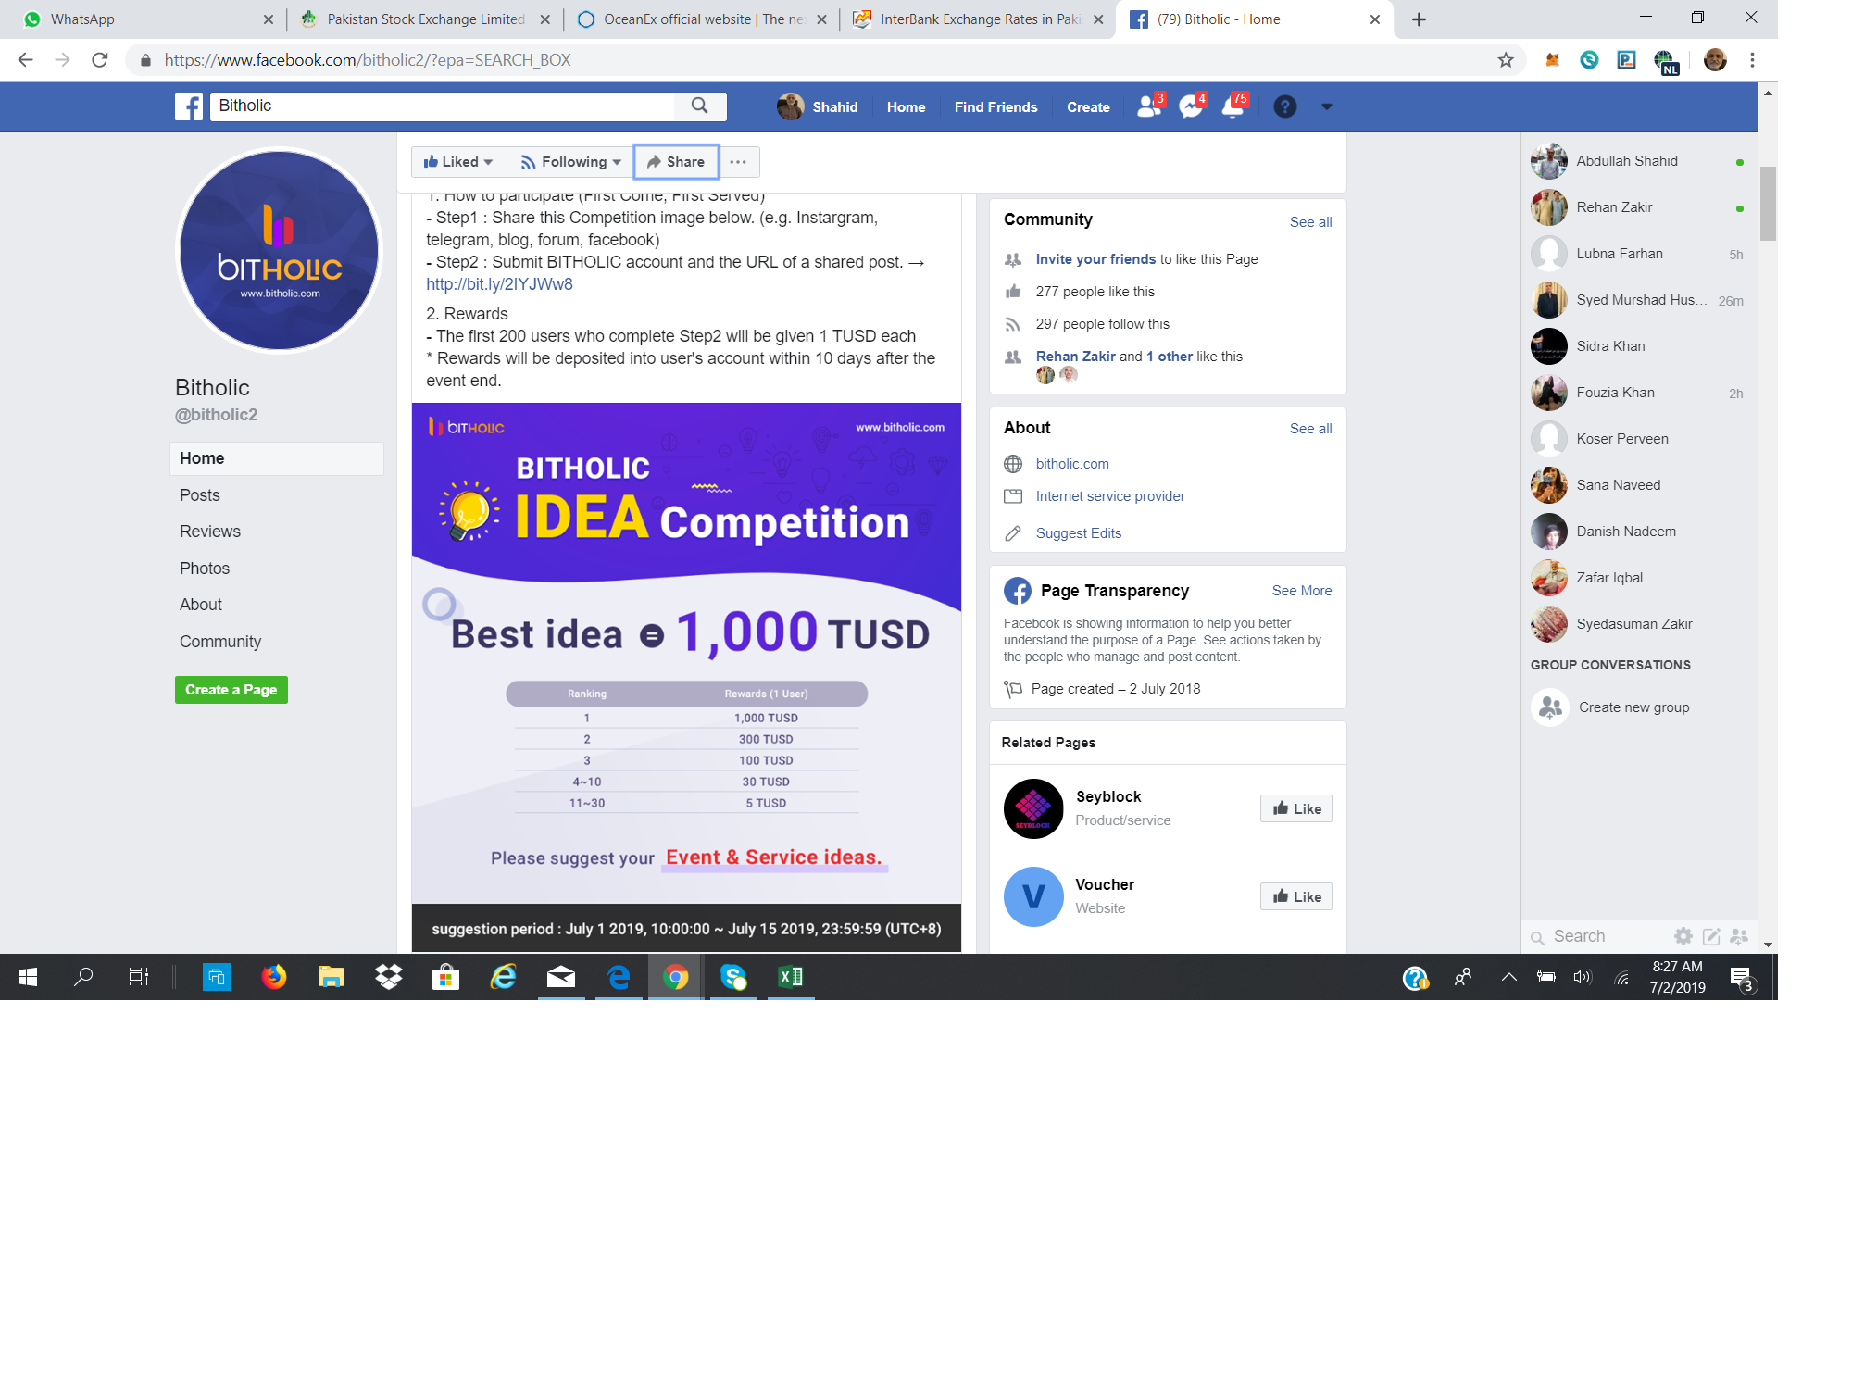Click the page vertical scrollbar thumb
Screen dimensions: 1852x1389
tap(1768, 204)
